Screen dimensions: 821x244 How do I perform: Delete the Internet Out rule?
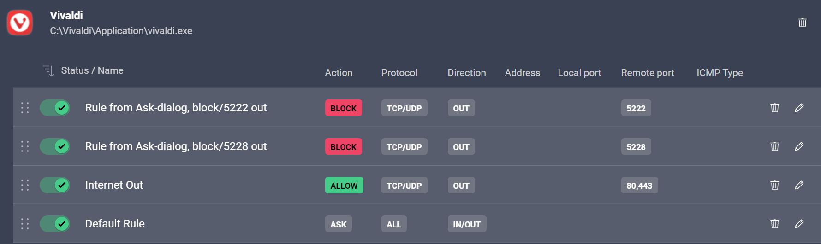[774, 185]
